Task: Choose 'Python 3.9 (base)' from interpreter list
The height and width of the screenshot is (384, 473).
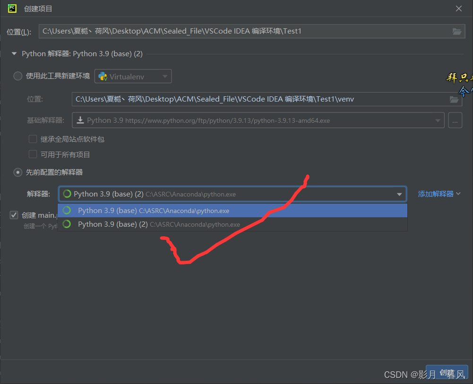Action: pyautogui.click(x=232, y=211)
